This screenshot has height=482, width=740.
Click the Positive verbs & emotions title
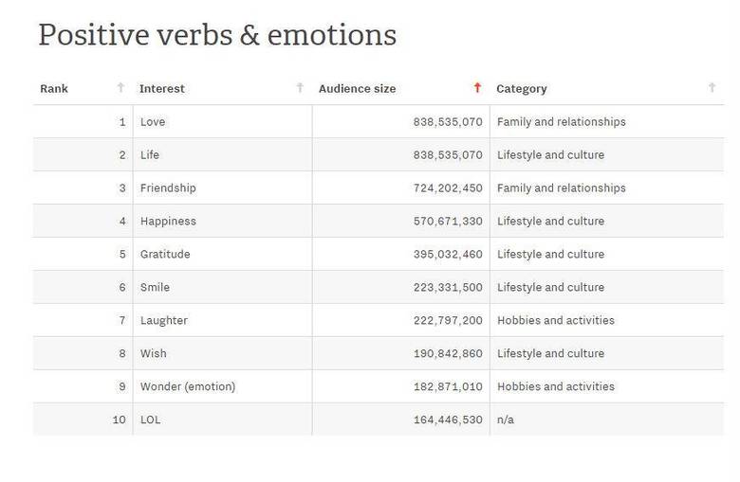(217, 35)
